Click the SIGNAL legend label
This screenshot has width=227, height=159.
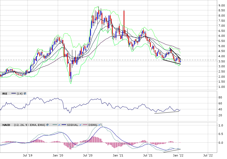[73, 125]
